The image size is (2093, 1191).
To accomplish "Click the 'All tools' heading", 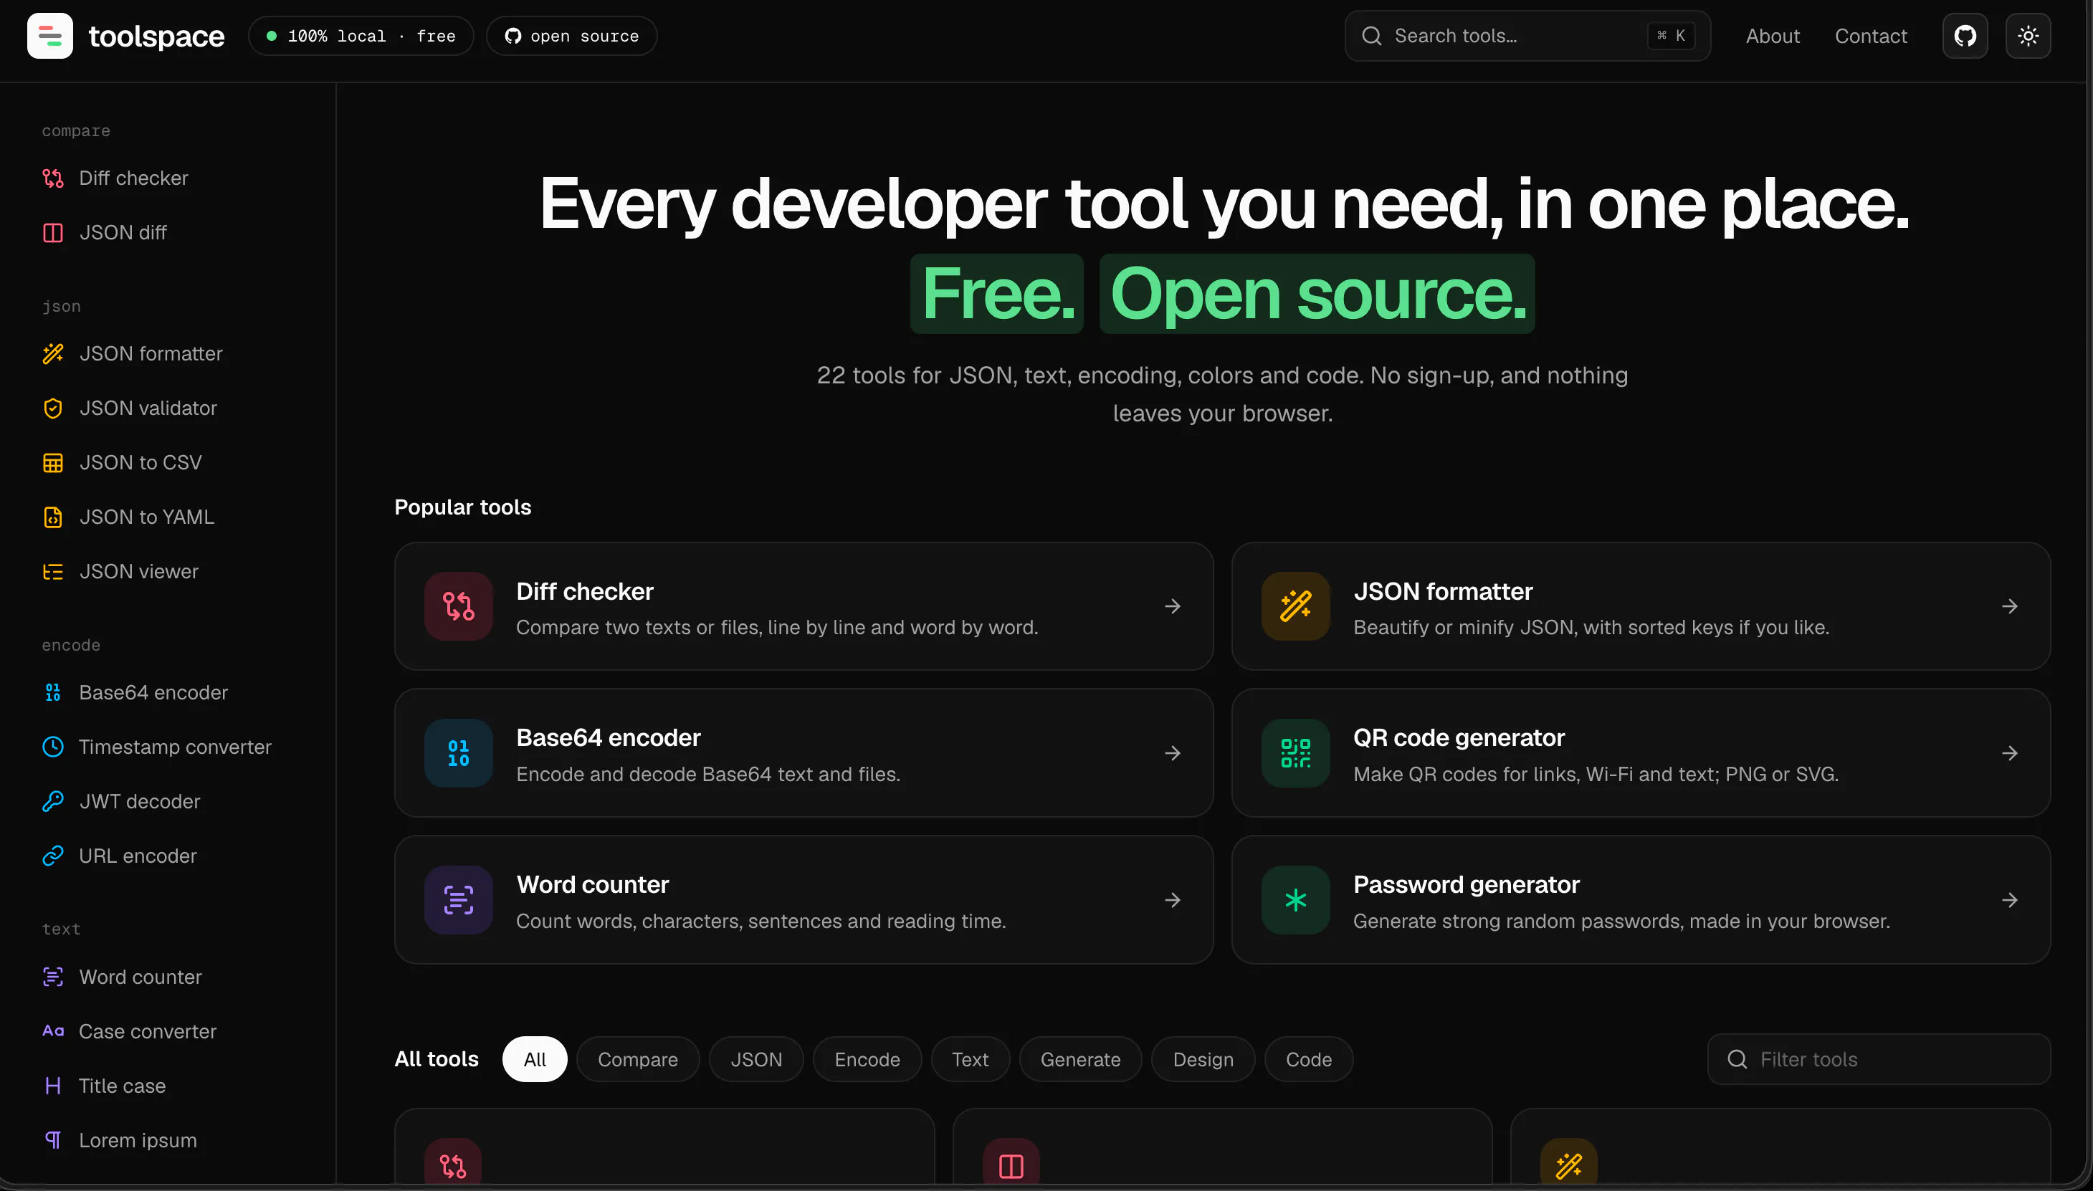I will point(436,1059).
